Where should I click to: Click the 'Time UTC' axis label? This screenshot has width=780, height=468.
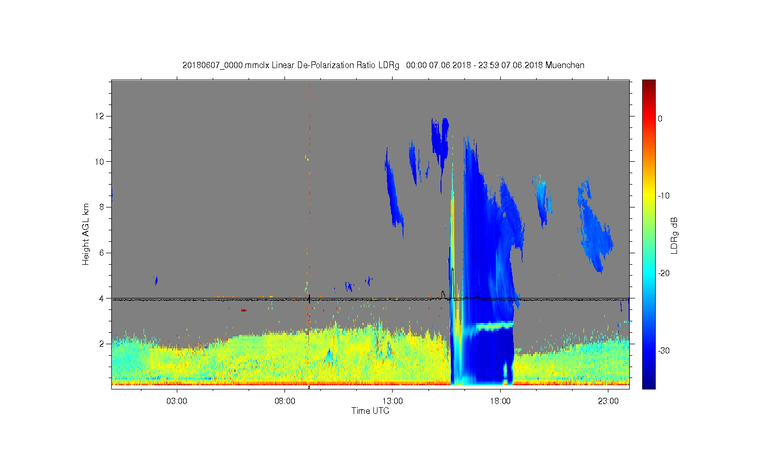click(x=370, y=411)
